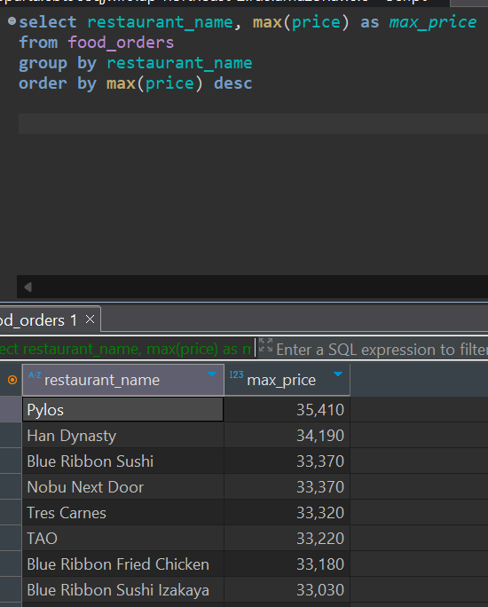Click the 123 numeric type icon on max_price
This screenshot has height=607, width=488.
pos(236,374)
